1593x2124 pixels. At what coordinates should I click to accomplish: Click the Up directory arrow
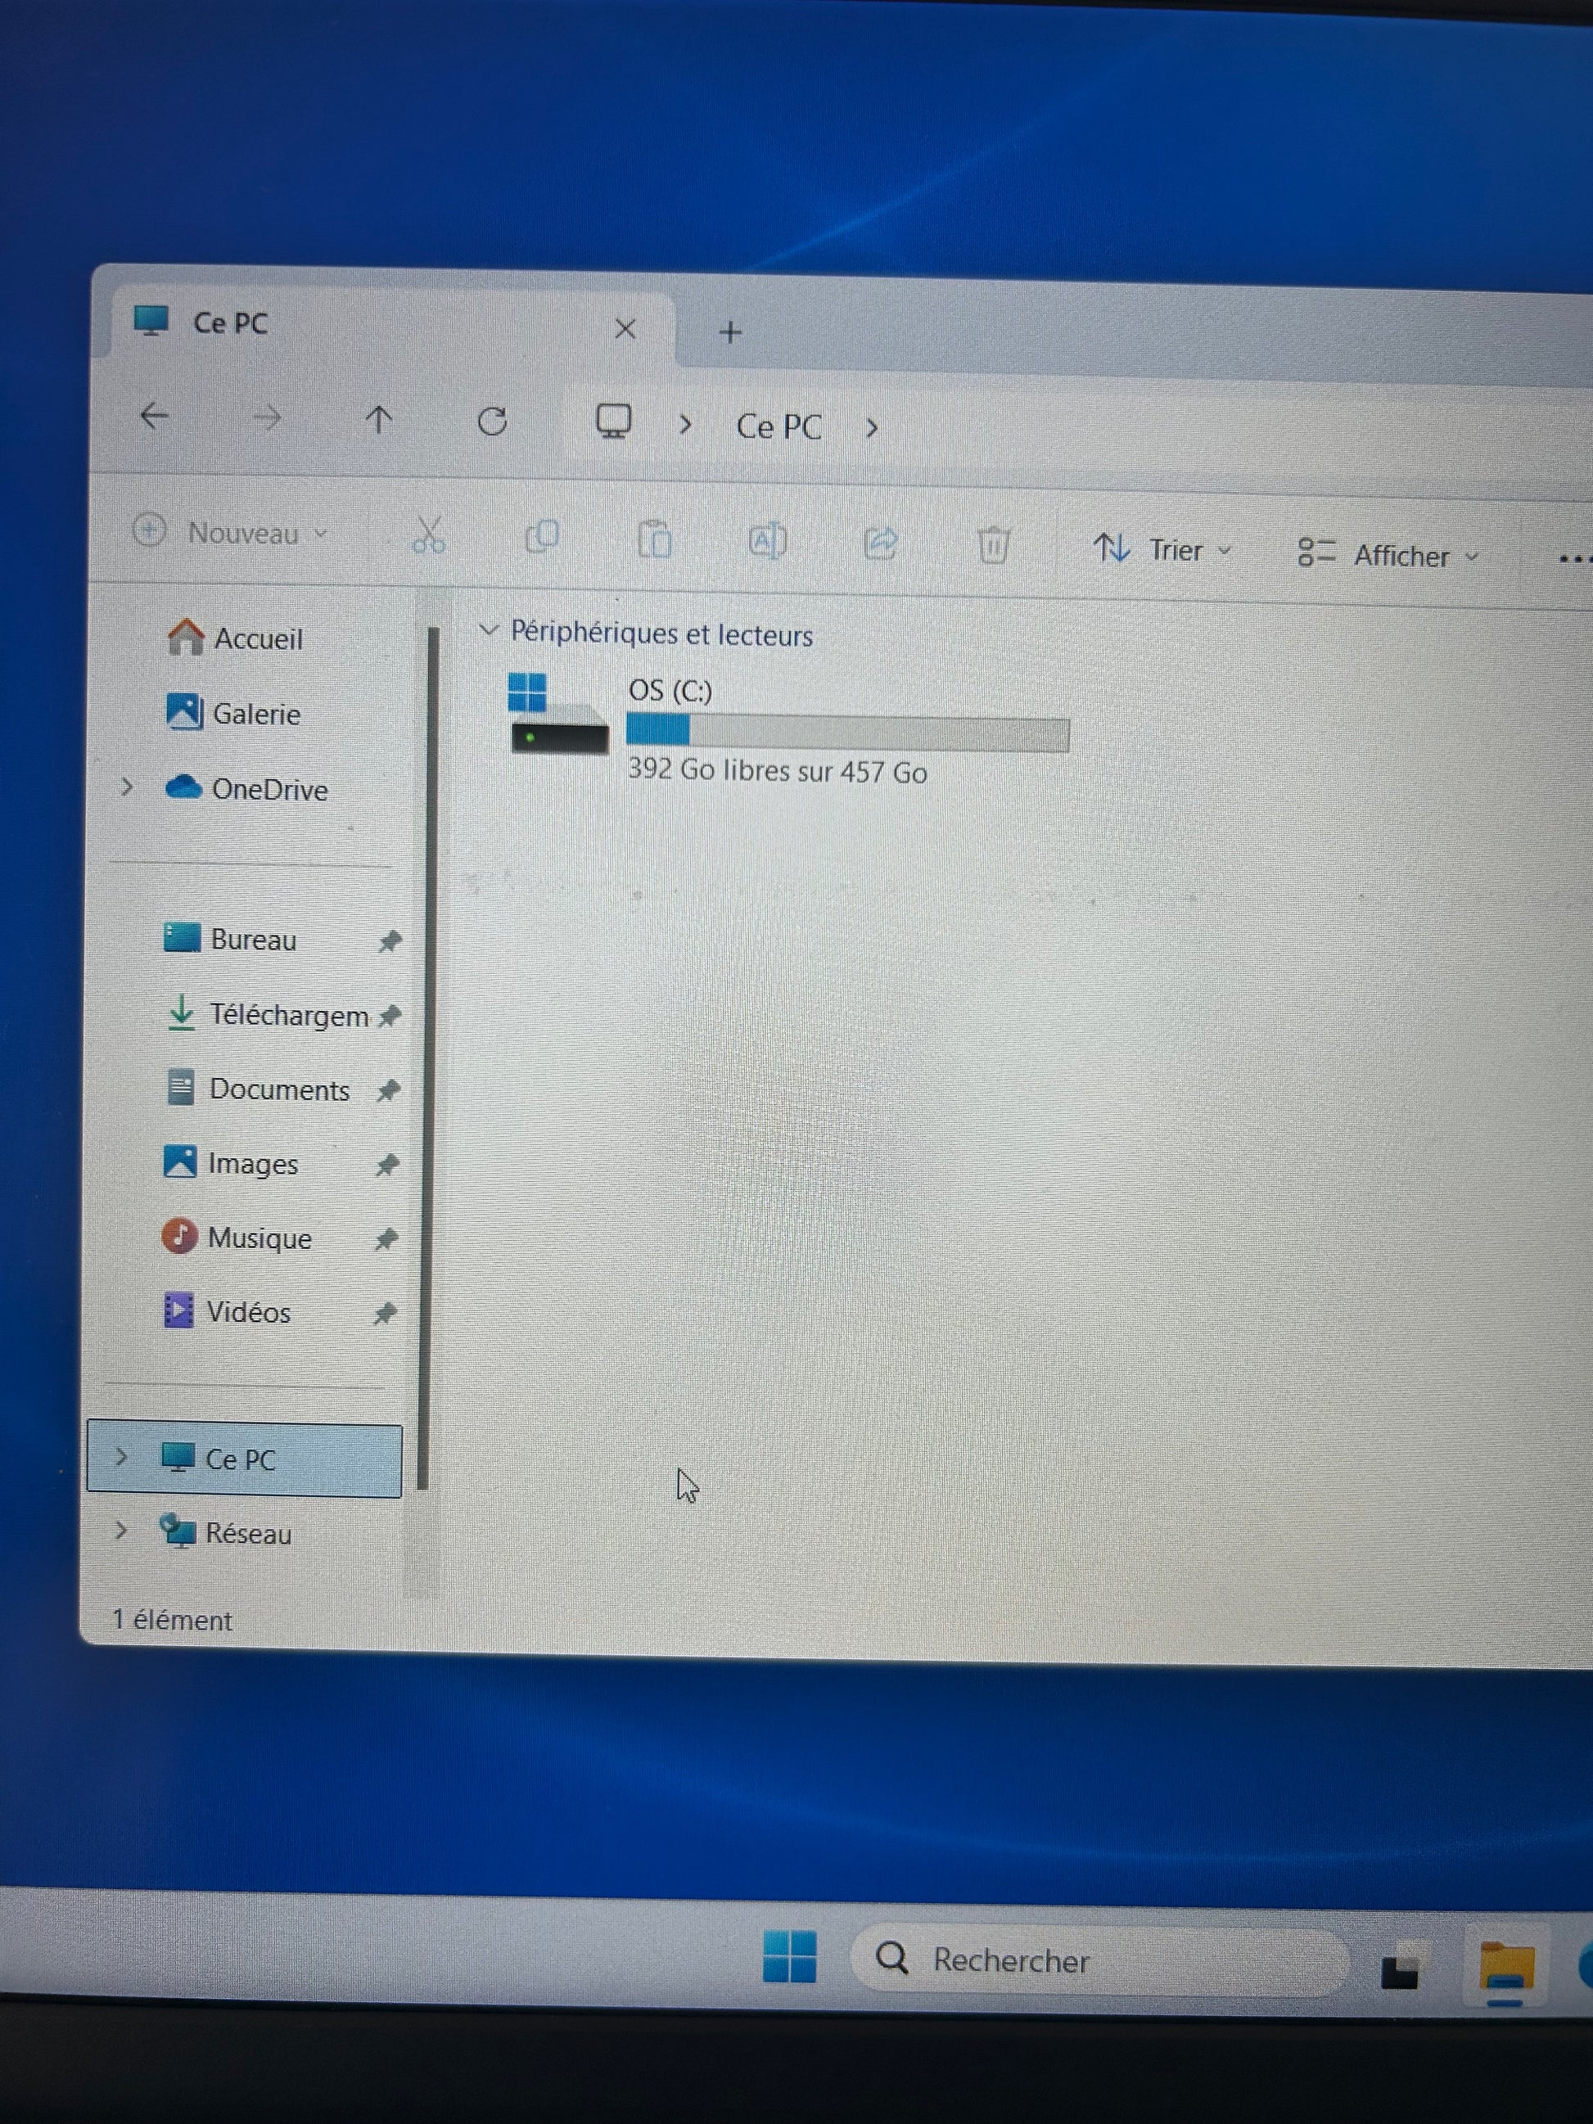[379, 420]
